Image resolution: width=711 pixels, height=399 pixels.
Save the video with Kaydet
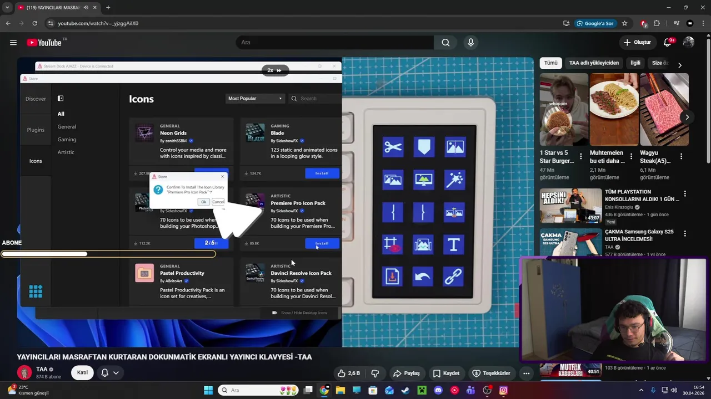[x=447, y=373]
